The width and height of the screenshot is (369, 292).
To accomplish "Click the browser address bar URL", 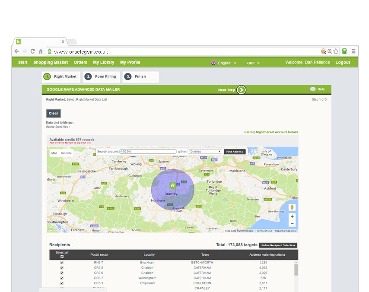I will pos(81,52).
